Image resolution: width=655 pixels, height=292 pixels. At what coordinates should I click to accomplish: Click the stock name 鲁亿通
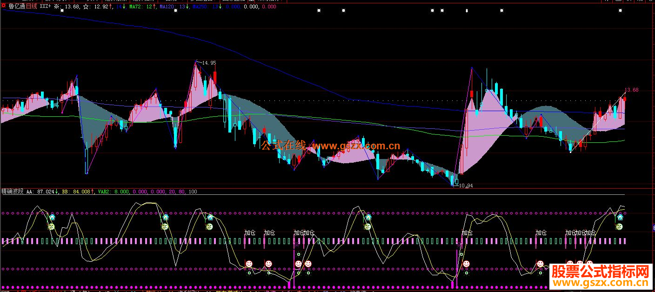(x=16, y=7)
